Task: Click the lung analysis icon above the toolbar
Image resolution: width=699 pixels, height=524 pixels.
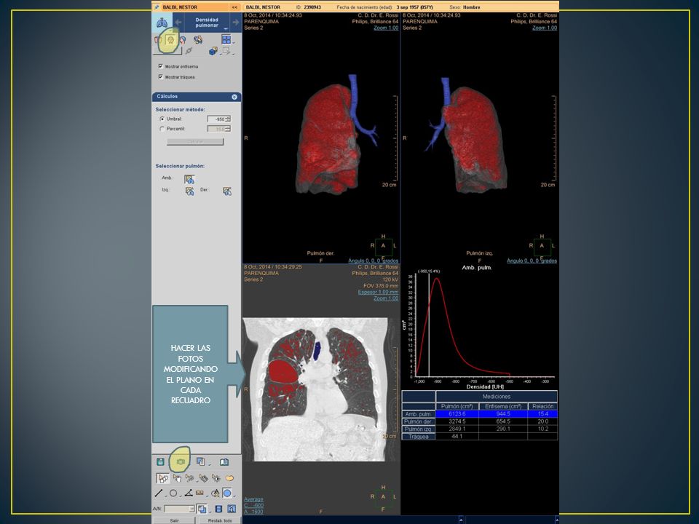Action: point(162,23)
